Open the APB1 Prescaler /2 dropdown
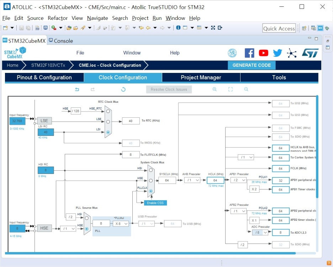 238,180
